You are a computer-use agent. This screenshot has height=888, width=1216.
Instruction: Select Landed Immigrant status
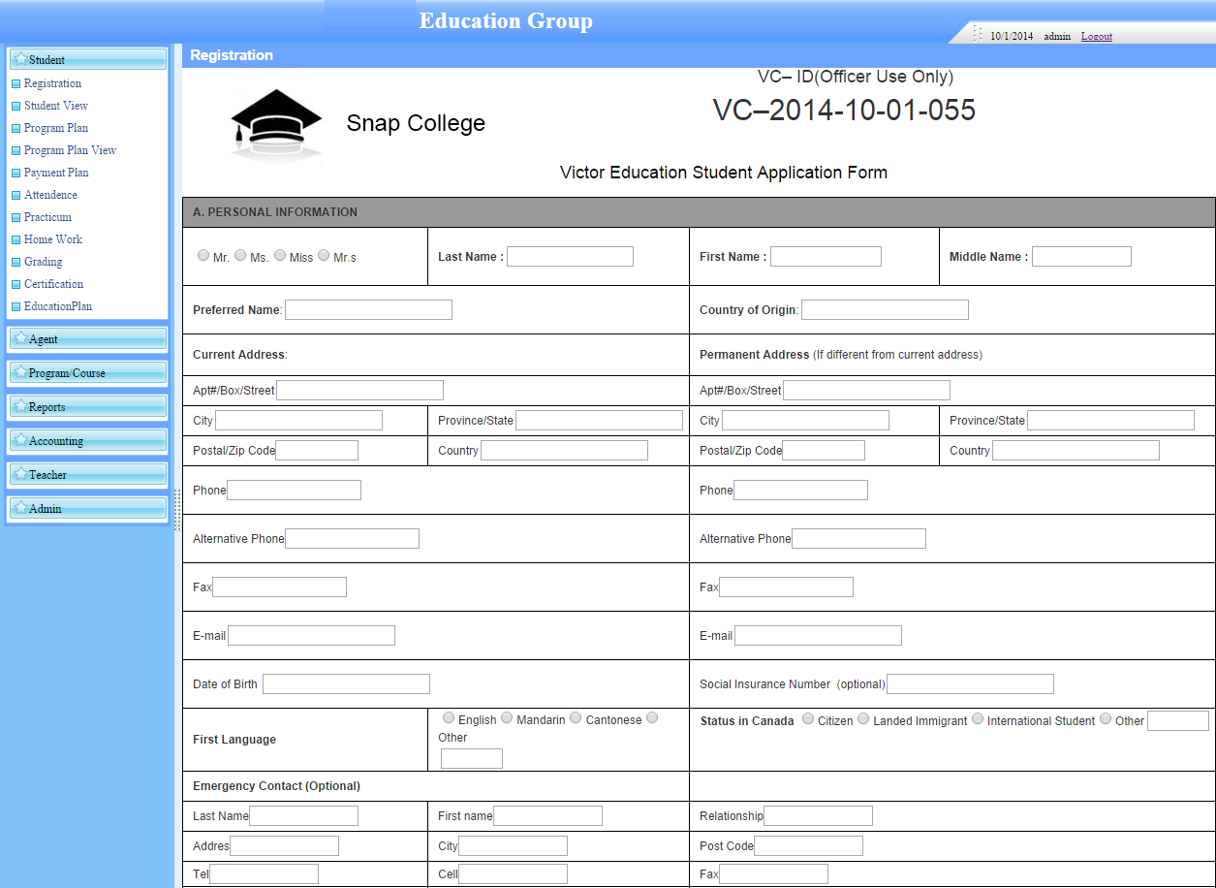pos(863,718)
